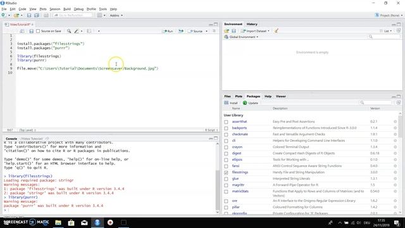Expand the workspace panes dropdown arrow

[x=104, y=15]
